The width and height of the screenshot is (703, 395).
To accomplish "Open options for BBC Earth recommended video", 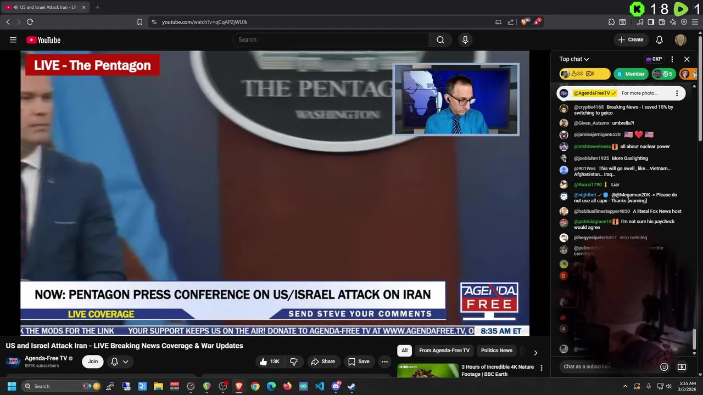I will point(541,368).
